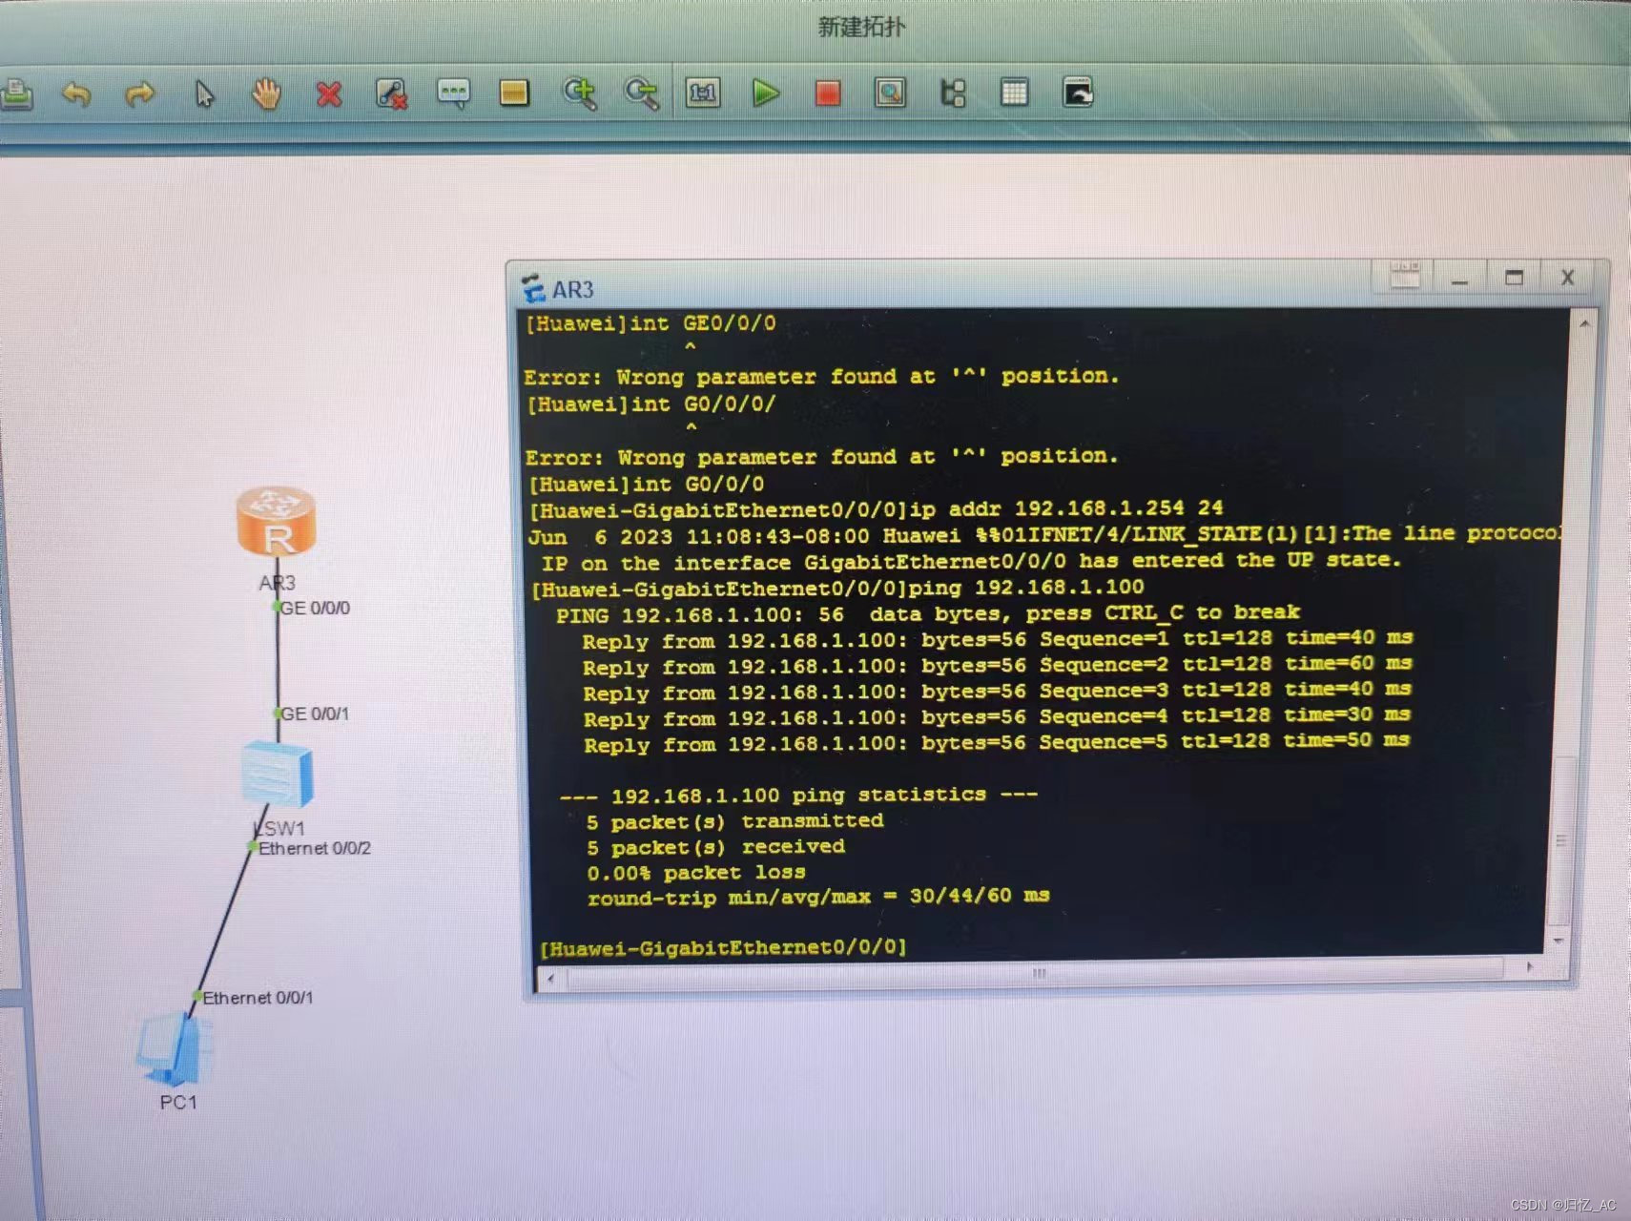This screenshot has width=1631, height=1221.
Task: Click the GE 0/0/1 interface label
Action: tap(314, 714)
